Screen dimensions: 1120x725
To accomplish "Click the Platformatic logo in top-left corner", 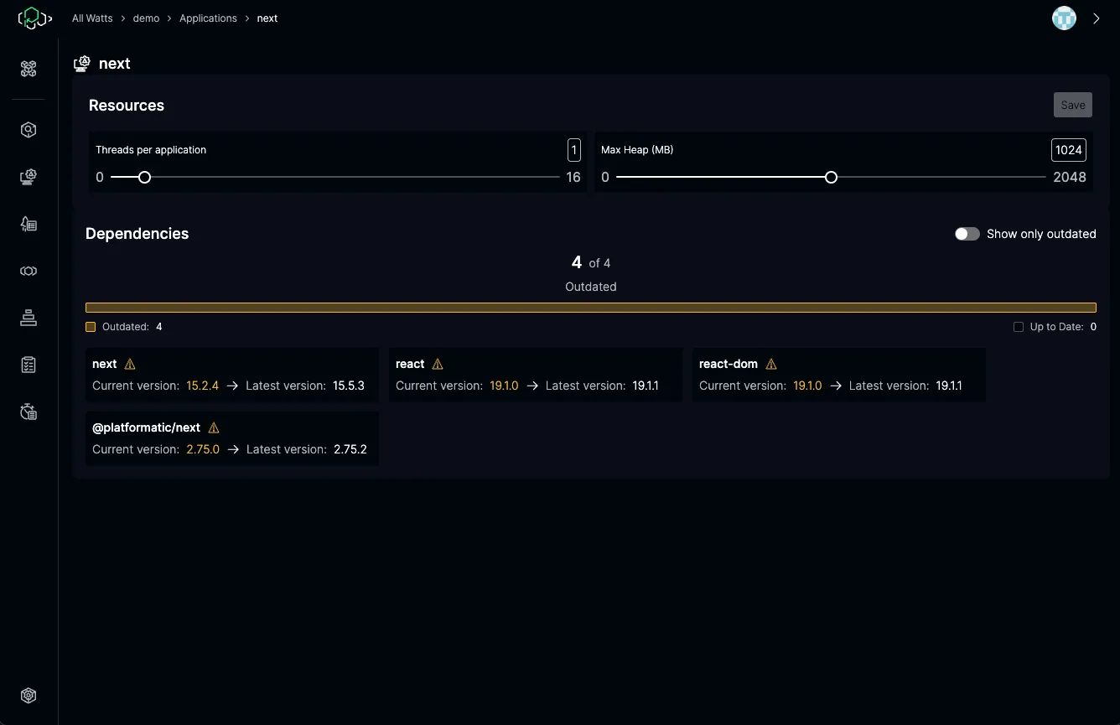I will (35, 18).
